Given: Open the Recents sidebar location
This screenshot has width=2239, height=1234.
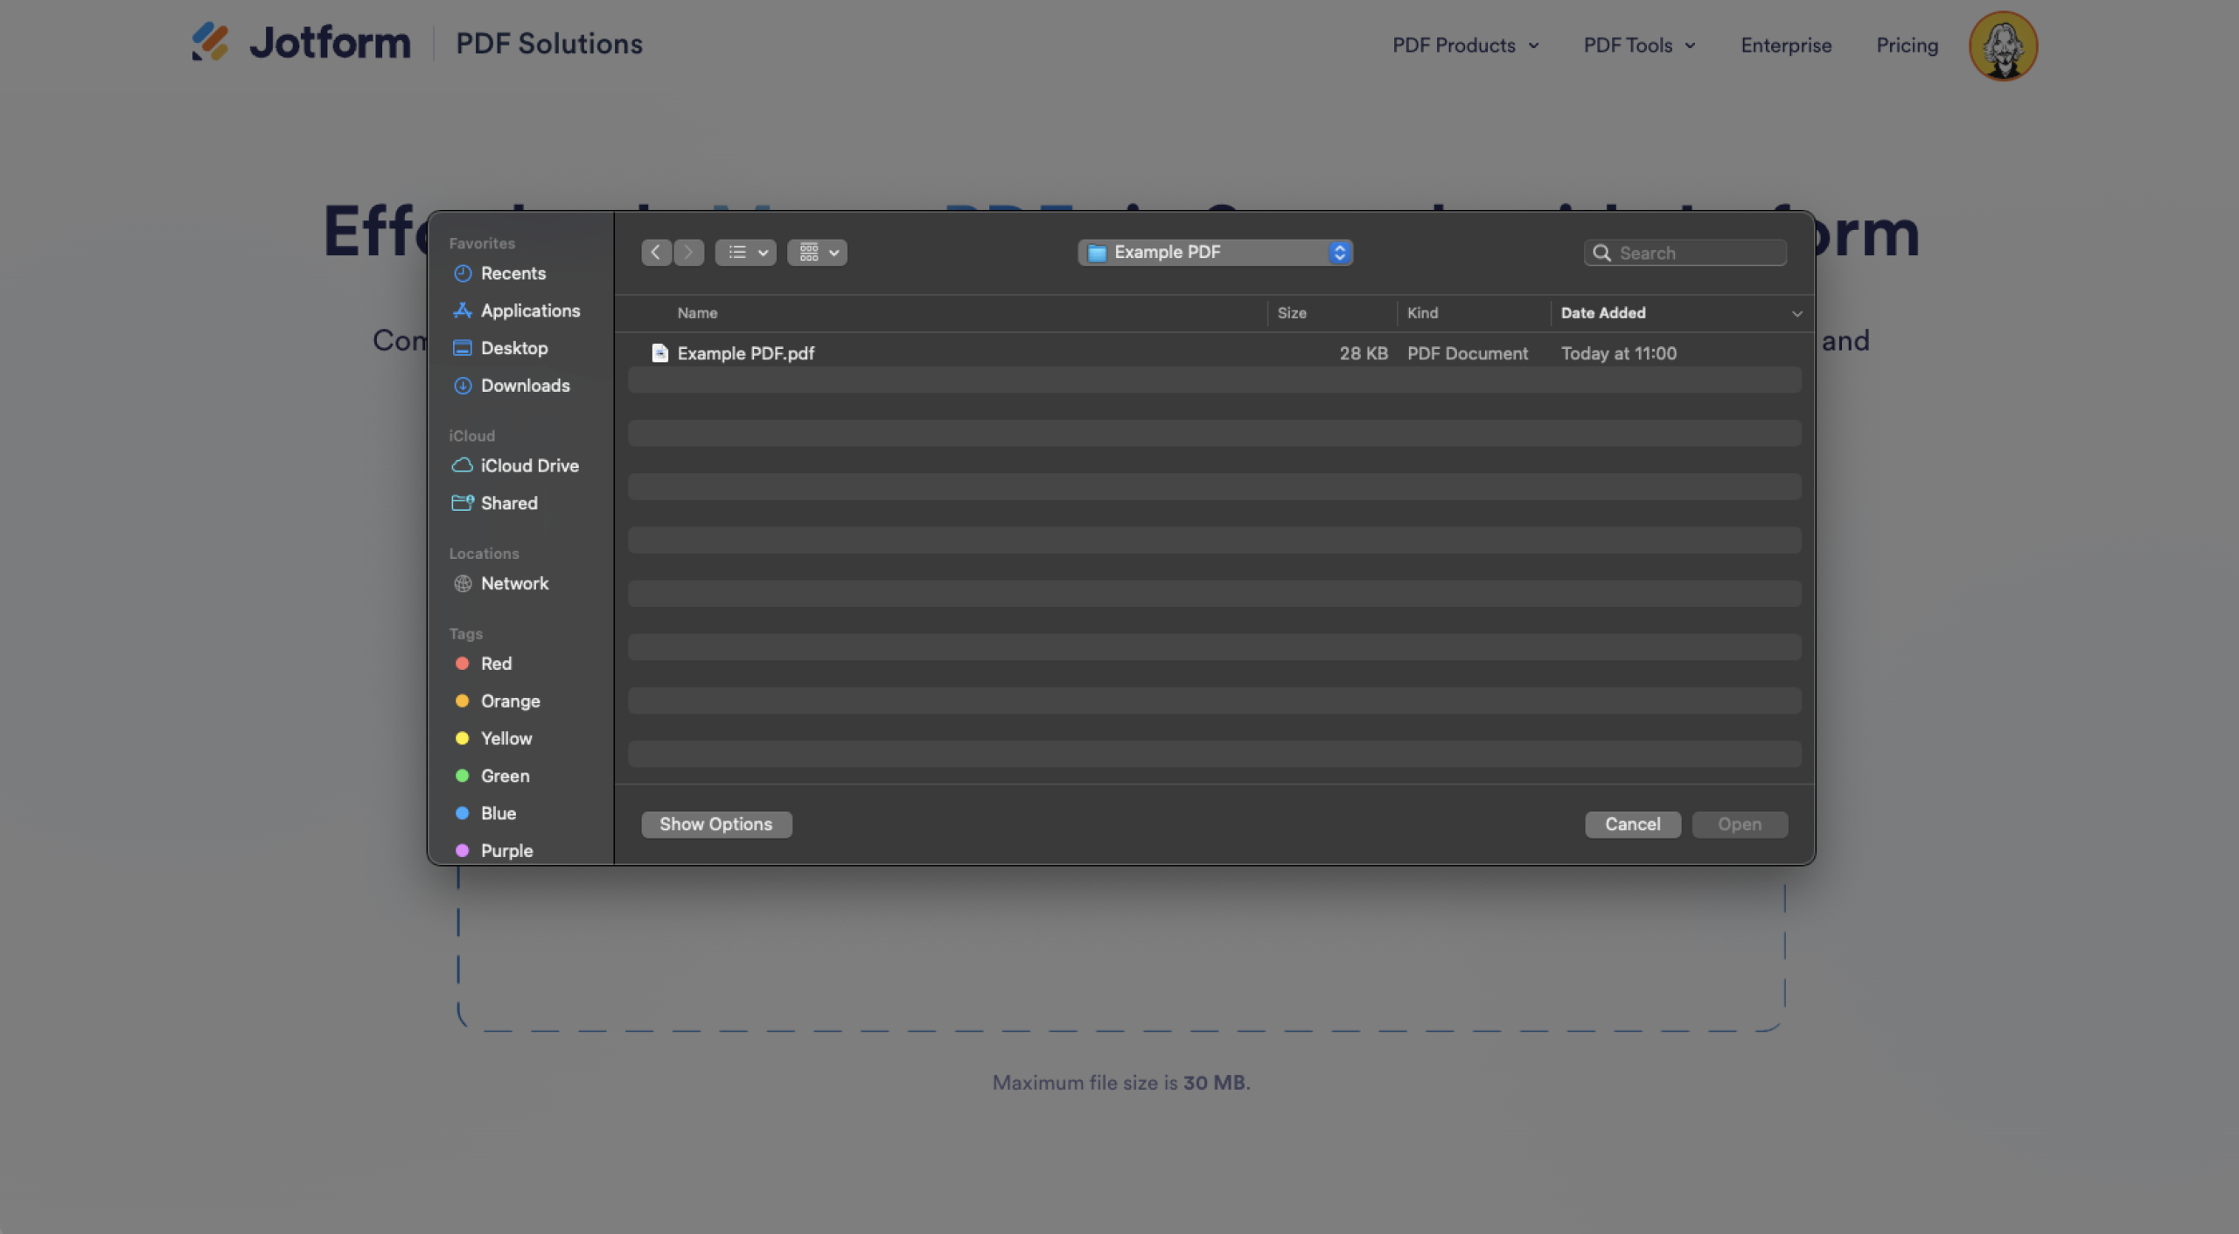Looking at the screenshot, I should pyautogui.click(x=513, y=273).
